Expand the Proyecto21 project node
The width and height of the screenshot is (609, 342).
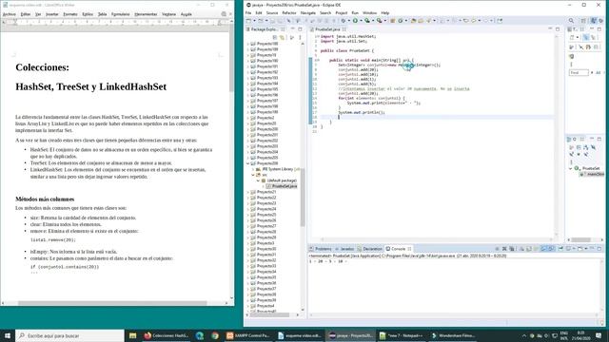(x=247, y=192)
